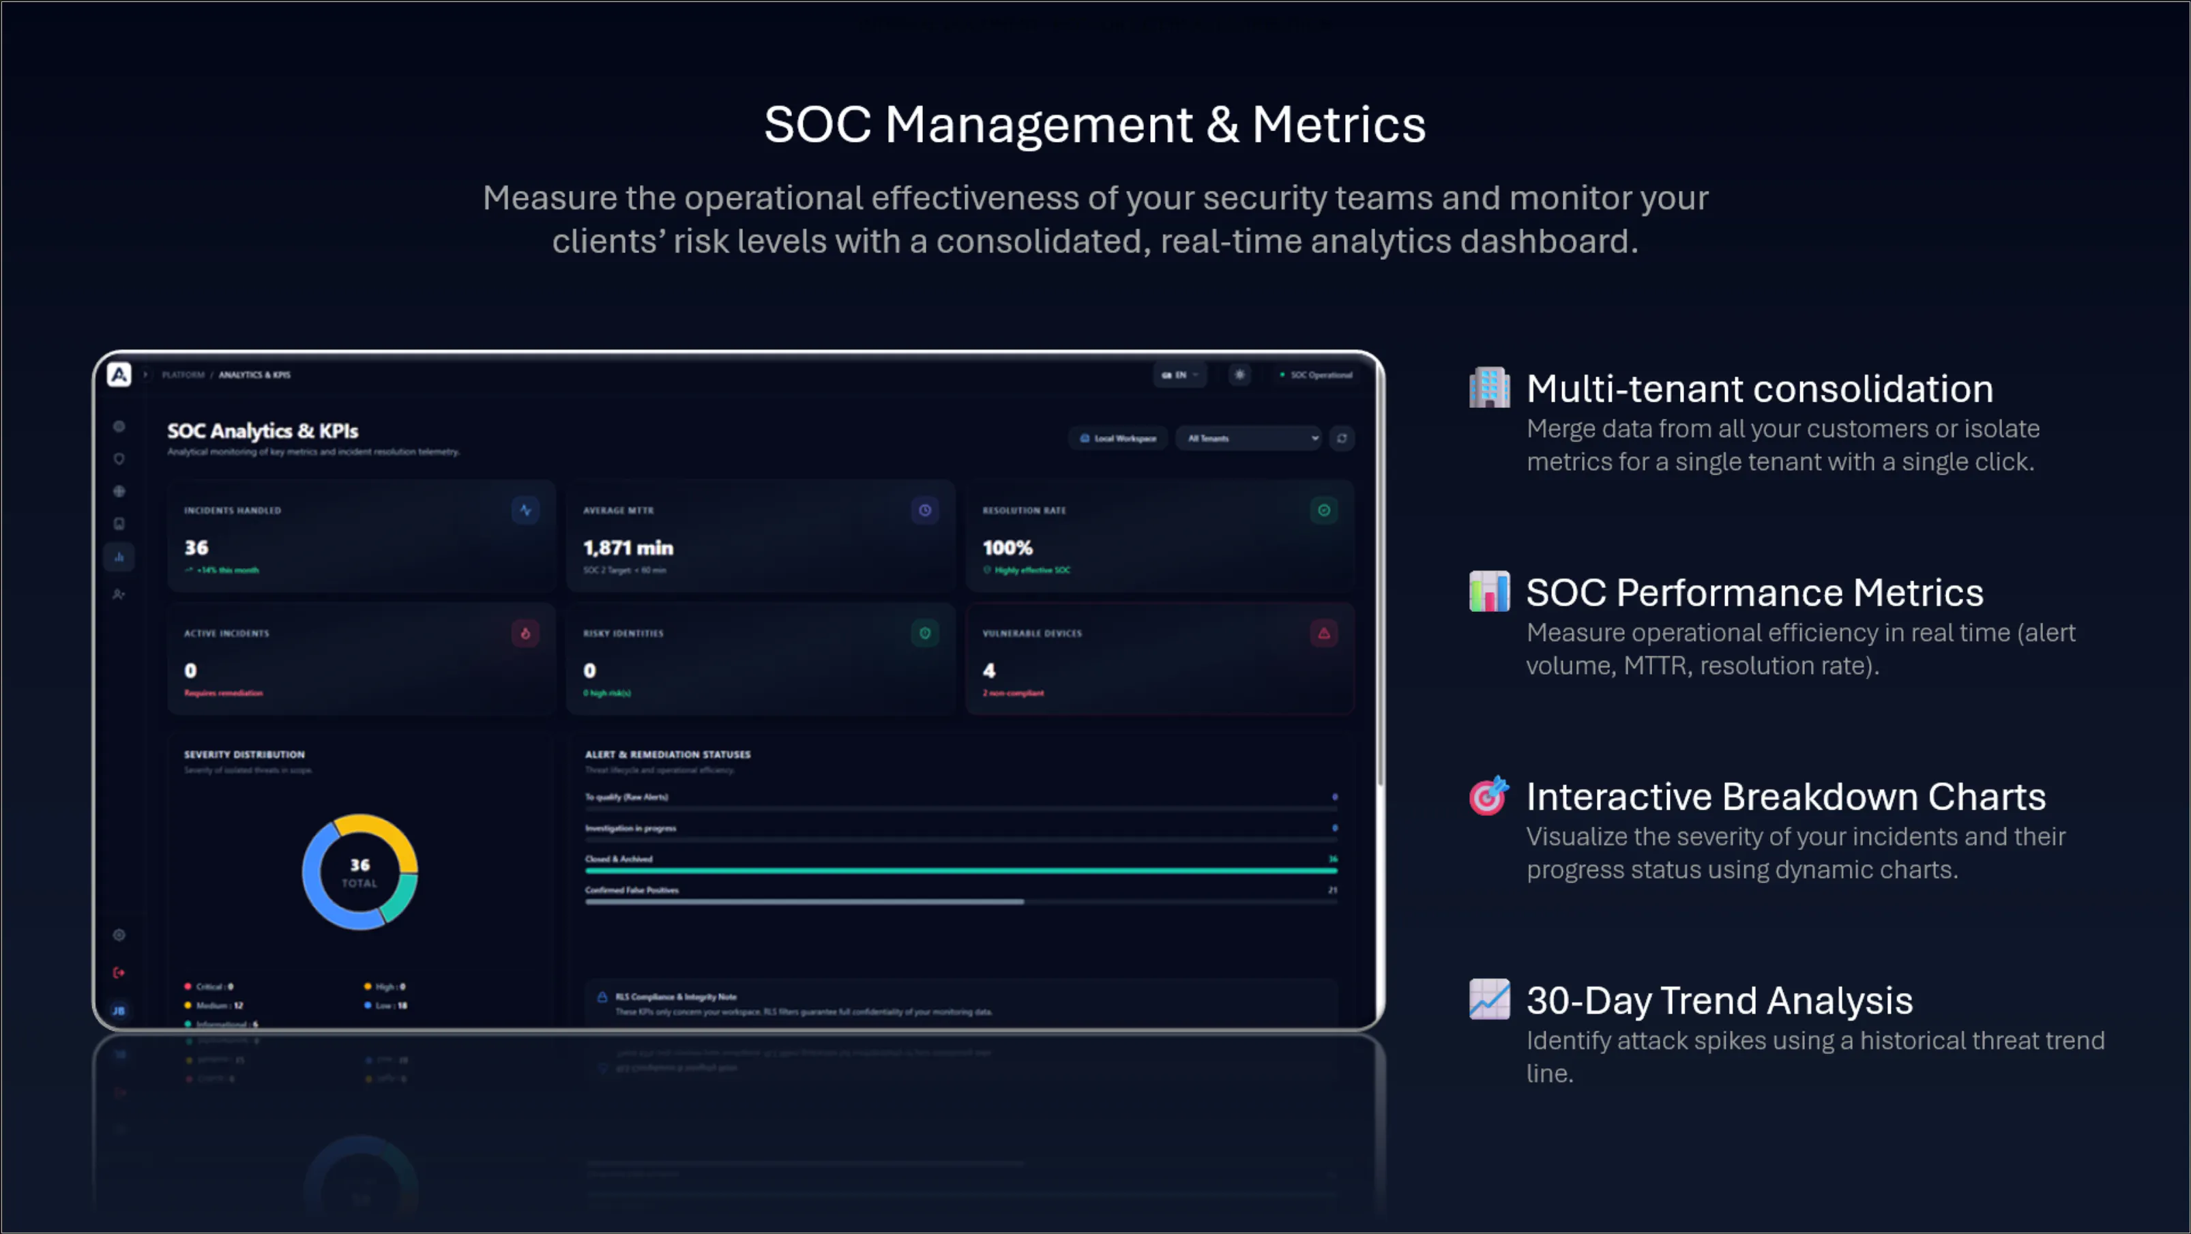
Task: Open the All Tenants dropdown
Action: point(1248,438)
